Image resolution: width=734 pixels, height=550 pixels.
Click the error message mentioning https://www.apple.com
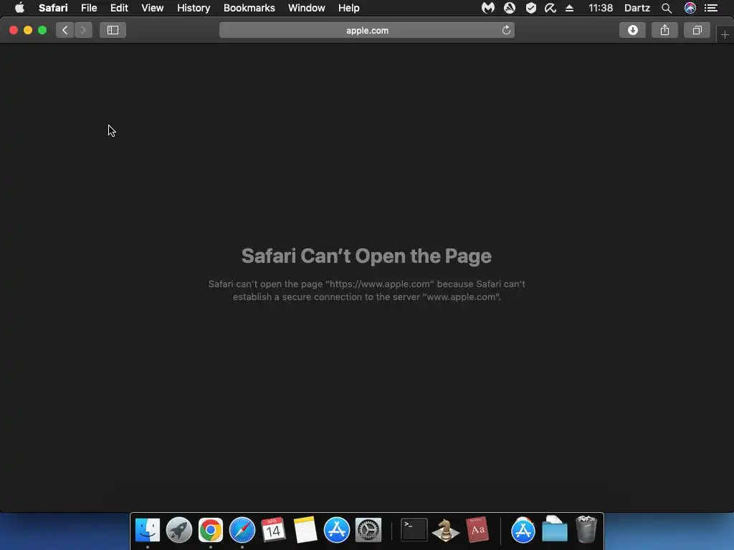tap(367, 291)
